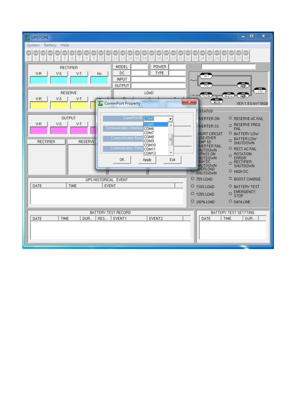Toggle EMERGENCY STOP indicator
This screenshot has width=295, height=417.
(230, 194)
